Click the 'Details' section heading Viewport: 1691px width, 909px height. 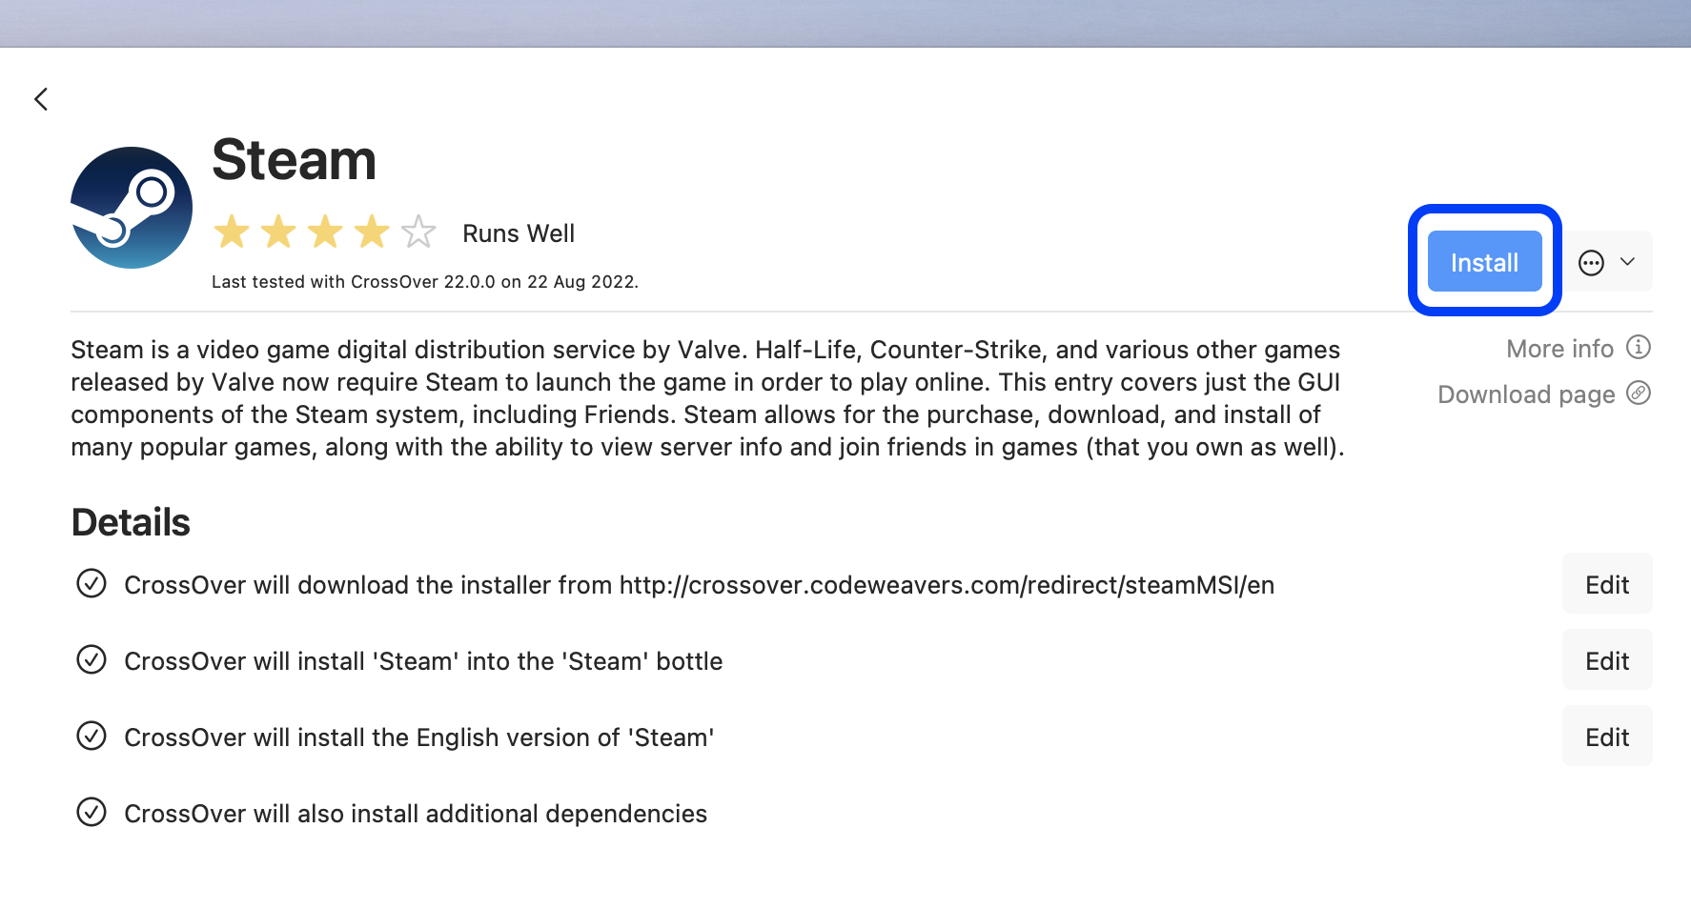click(x=131, y=522)
